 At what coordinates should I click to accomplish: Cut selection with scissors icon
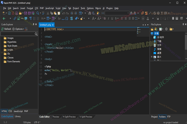point(48,13)
